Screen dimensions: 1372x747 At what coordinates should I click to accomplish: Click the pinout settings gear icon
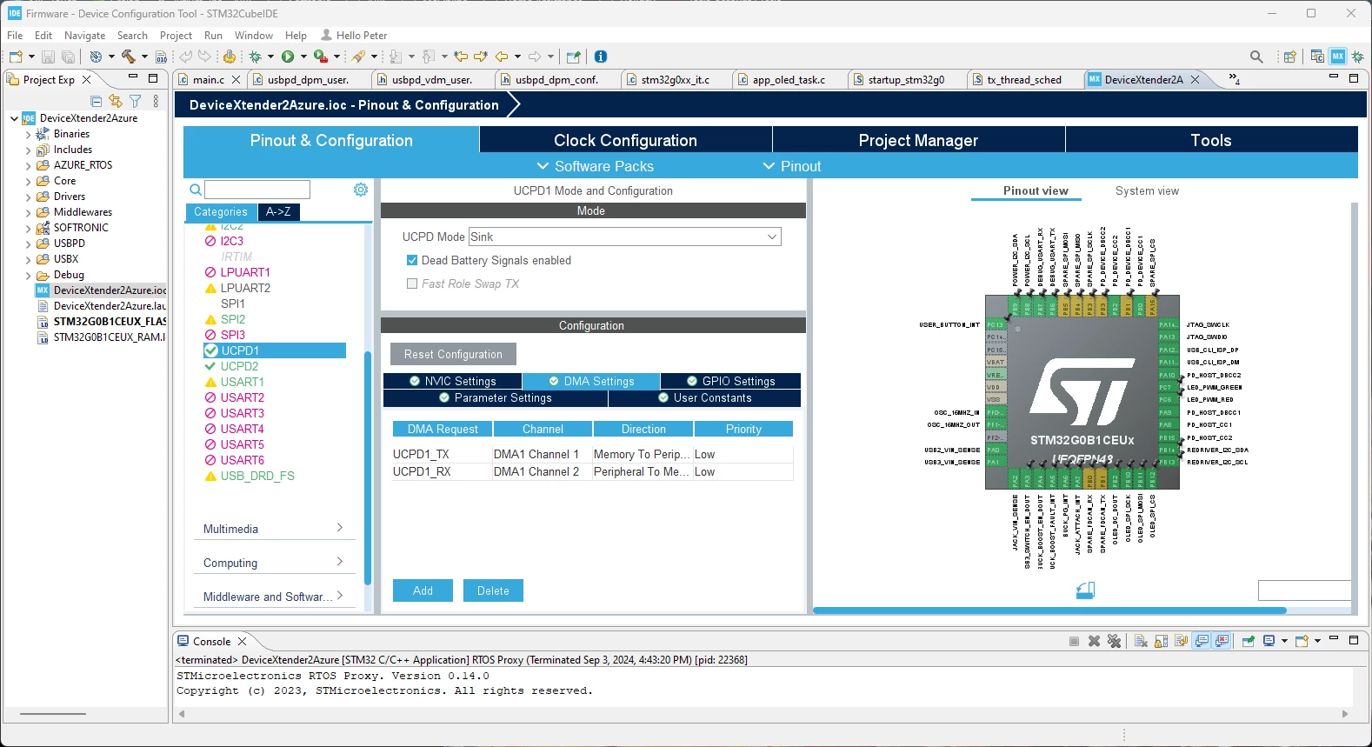[x=361, y=190]
